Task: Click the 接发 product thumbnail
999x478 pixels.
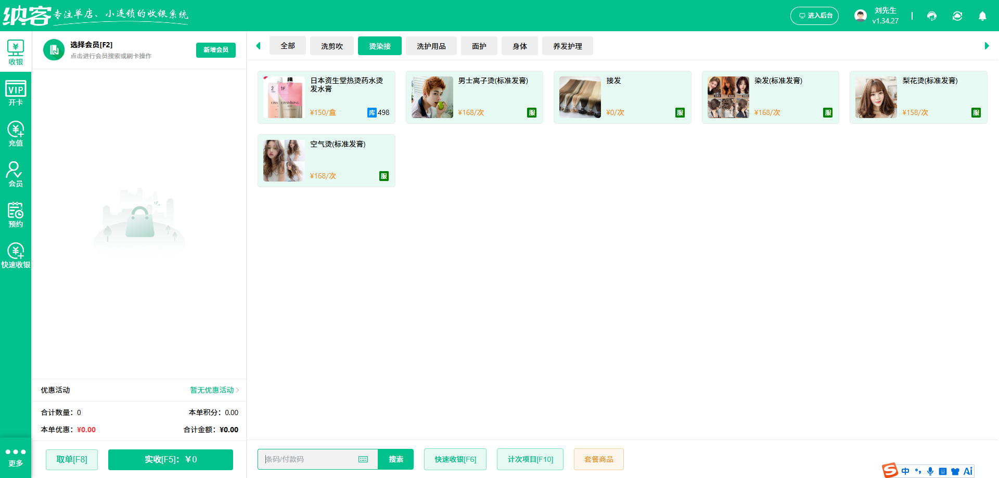Action: pyautogui.click(x=580, y=97)
